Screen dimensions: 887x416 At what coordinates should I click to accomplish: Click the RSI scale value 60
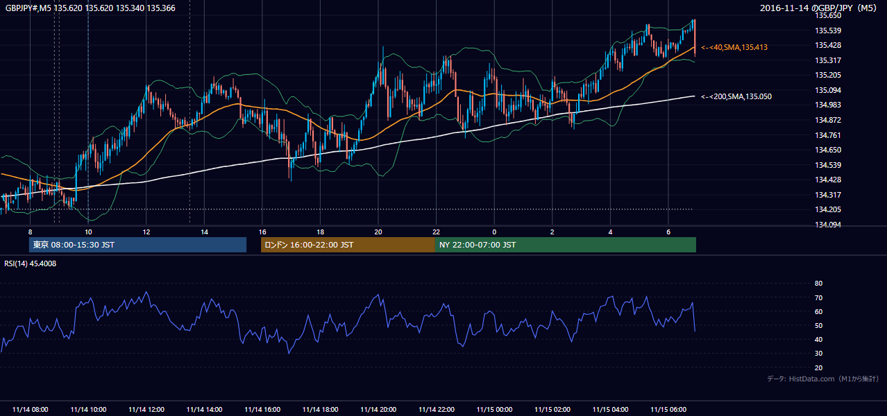click(818, 311)
